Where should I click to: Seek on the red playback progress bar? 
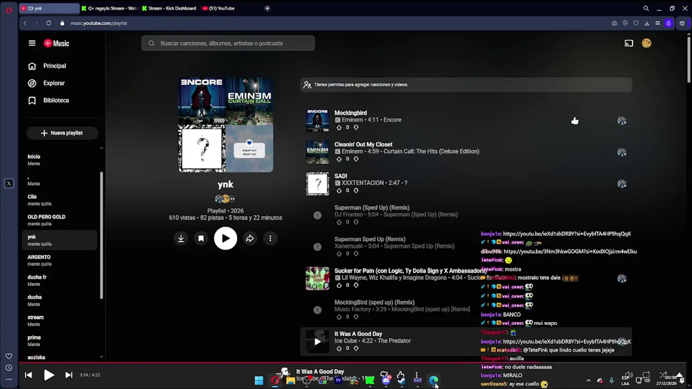pos(346,363)
